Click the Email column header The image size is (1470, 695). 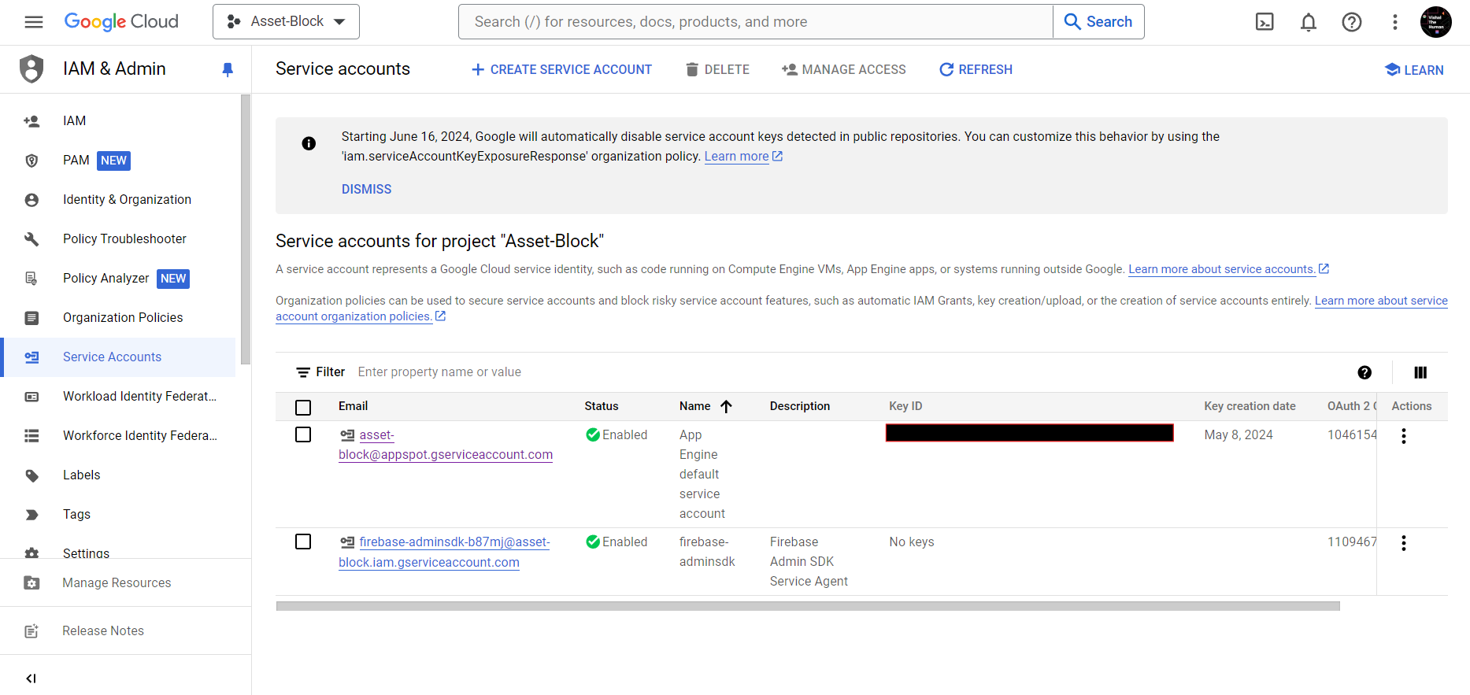click(x=353, y=407)
